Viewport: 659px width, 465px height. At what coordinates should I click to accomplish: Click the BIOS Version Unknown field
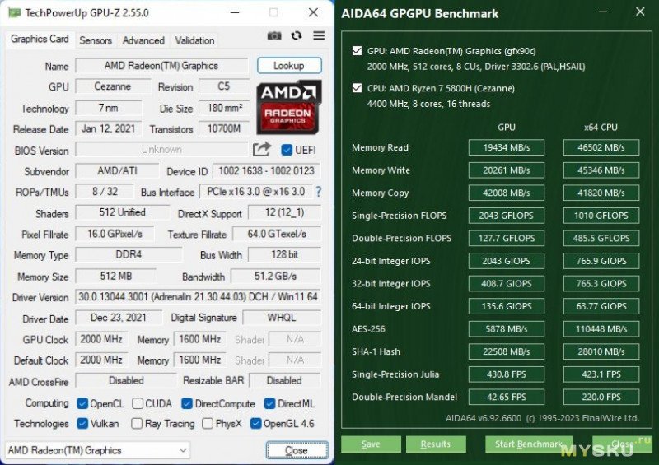161,150
